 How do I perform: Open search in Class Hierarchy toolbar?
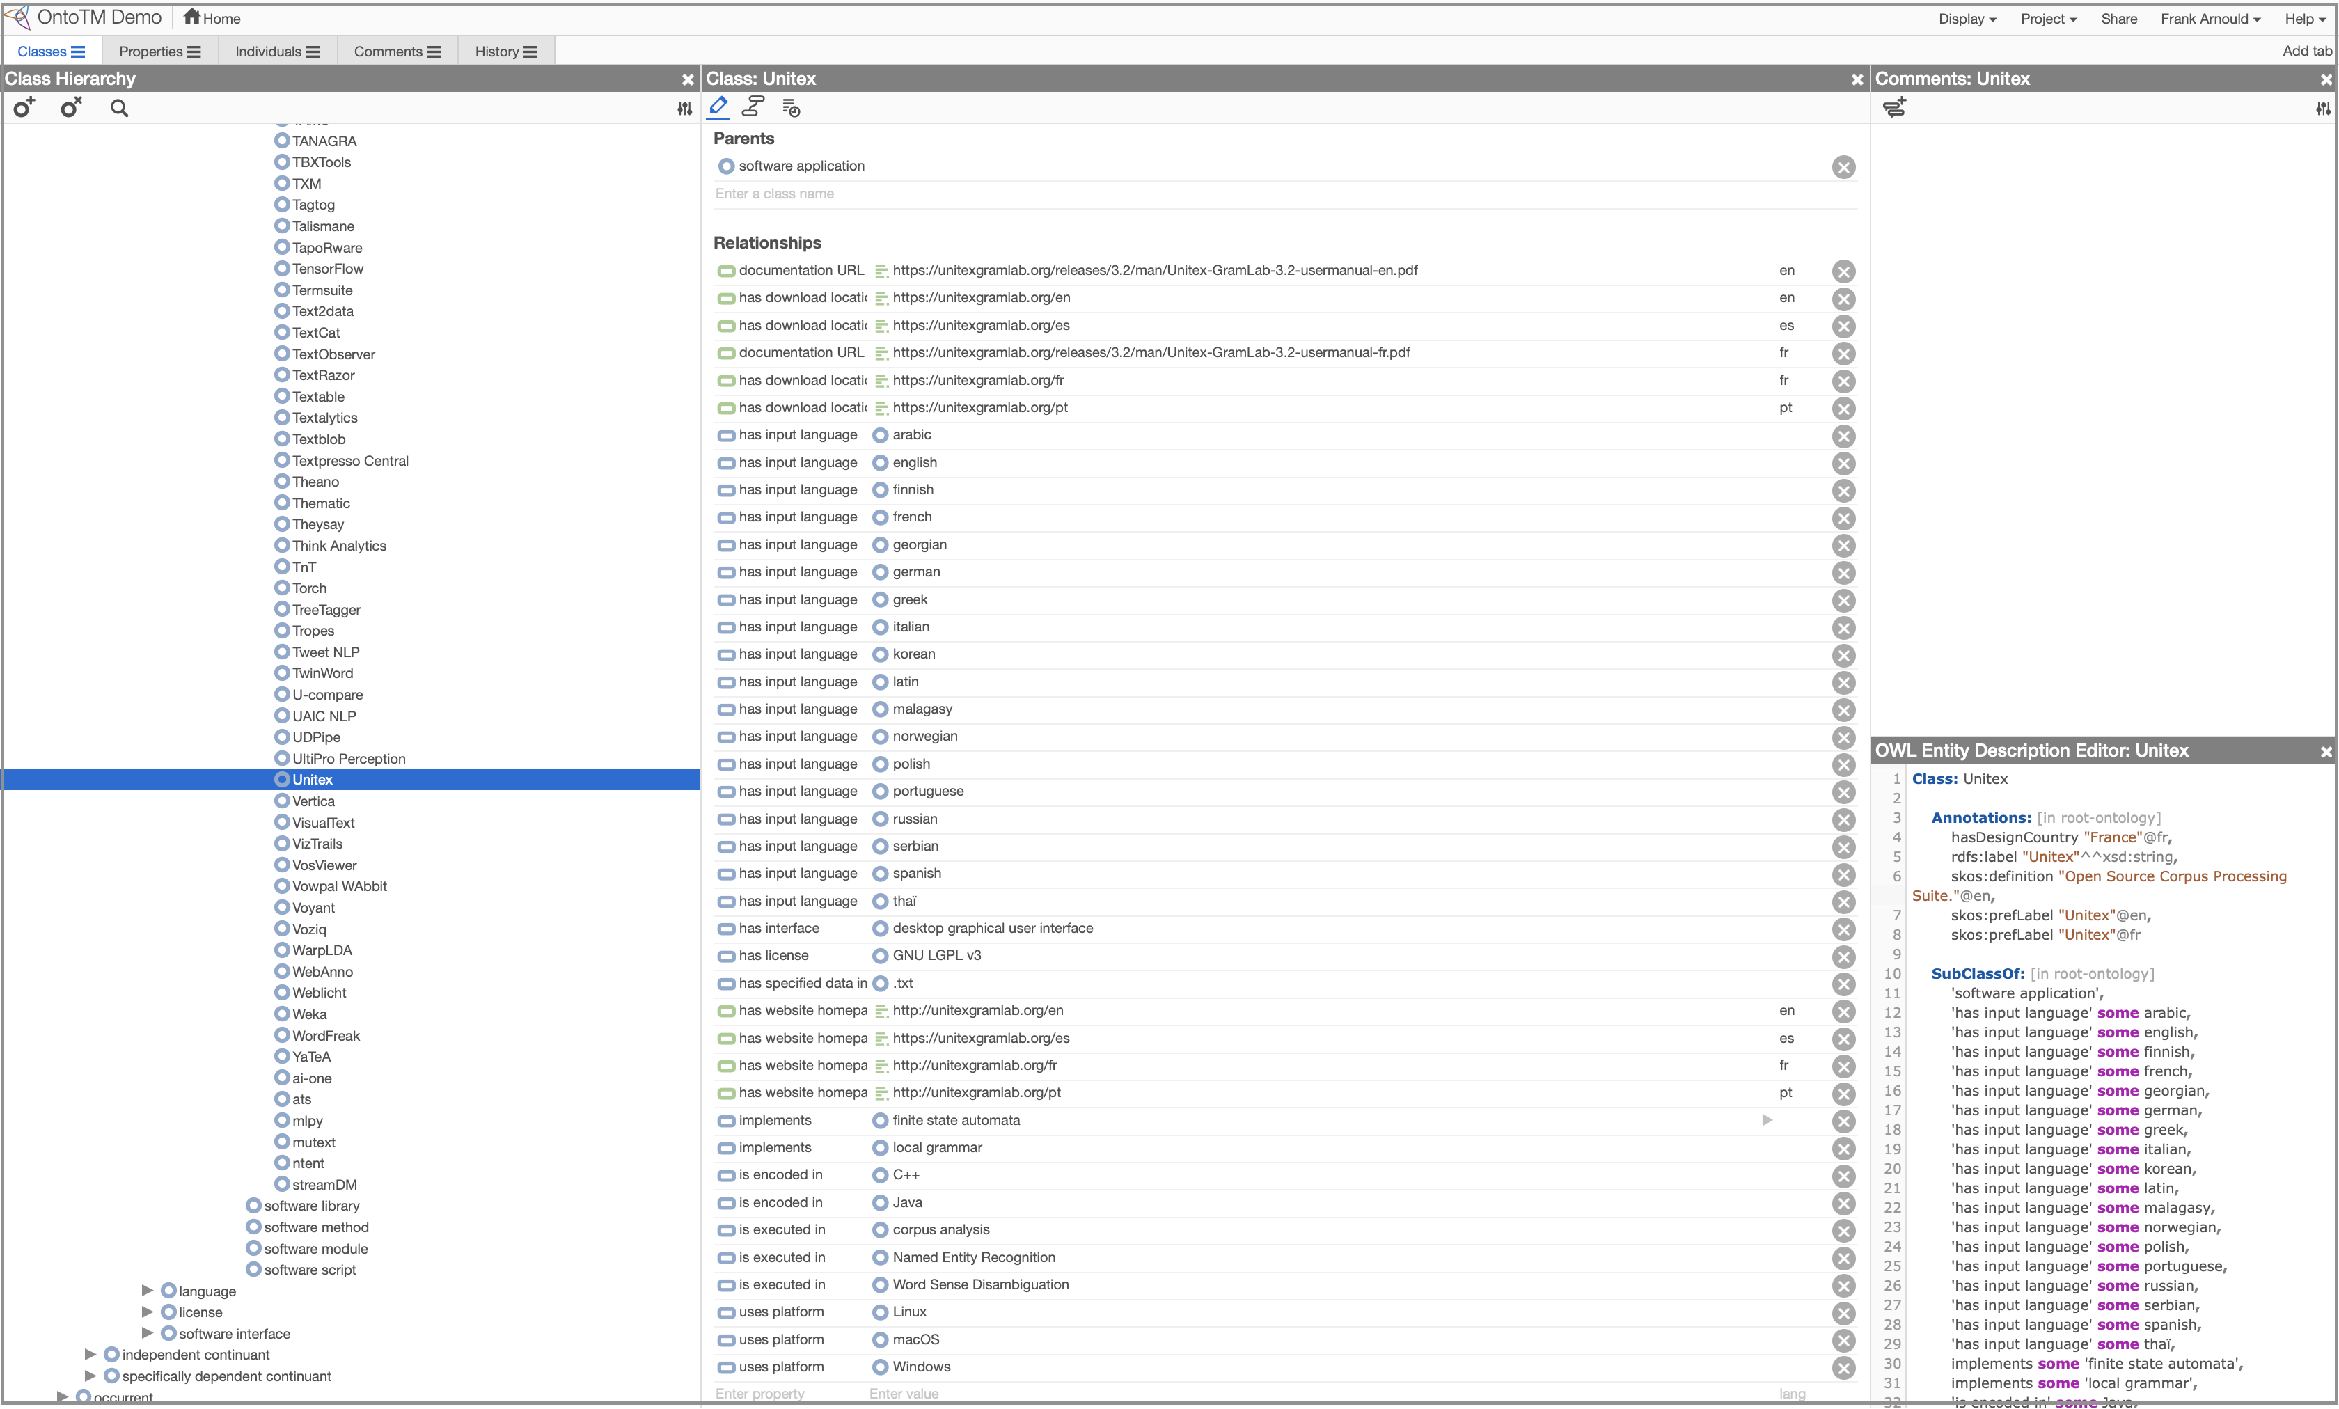118,108
